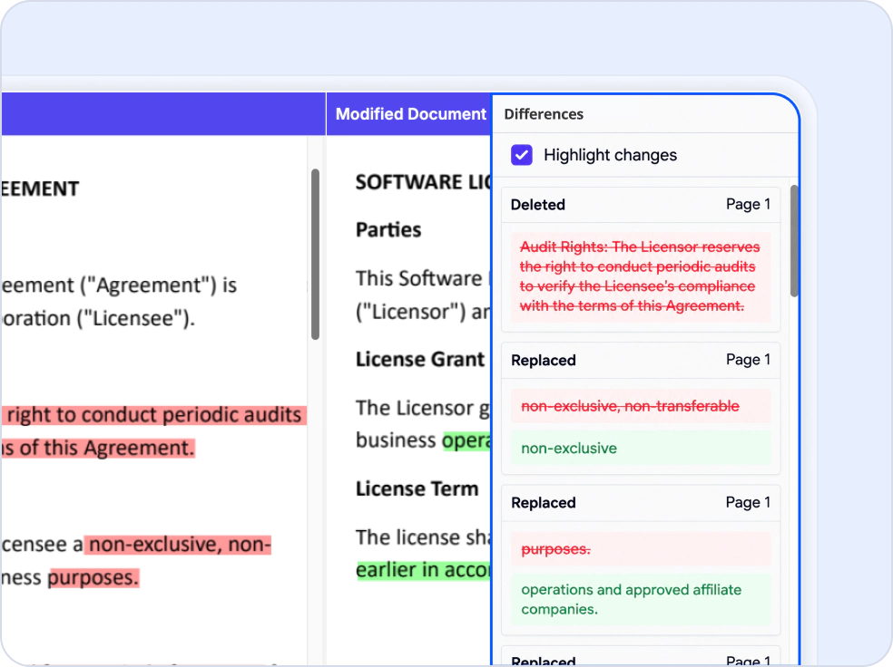Click the Differences panel scrollbar thumb

point(794,240)
